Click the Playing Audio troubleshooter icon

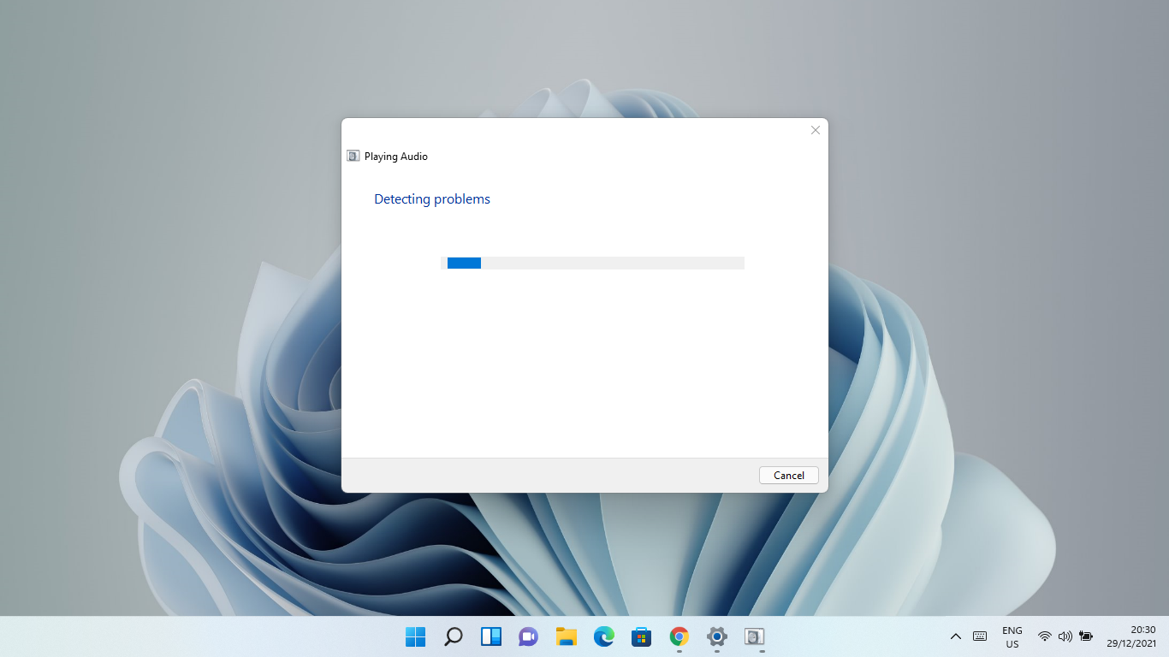(x=353, y=156)
